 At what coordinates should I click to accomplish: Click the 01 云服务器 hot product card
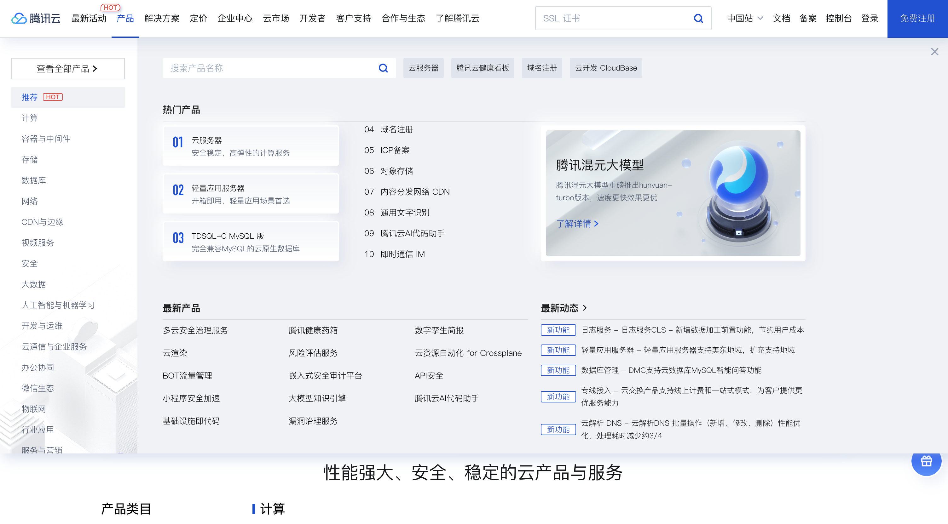251,145
